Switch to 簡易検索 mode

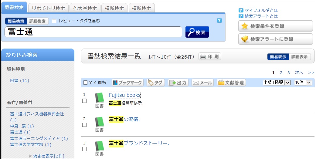point(16,21)
